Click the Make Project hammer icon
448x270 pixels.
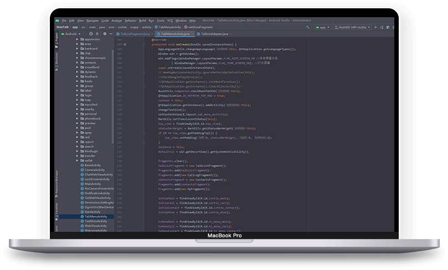coord(308,27)
